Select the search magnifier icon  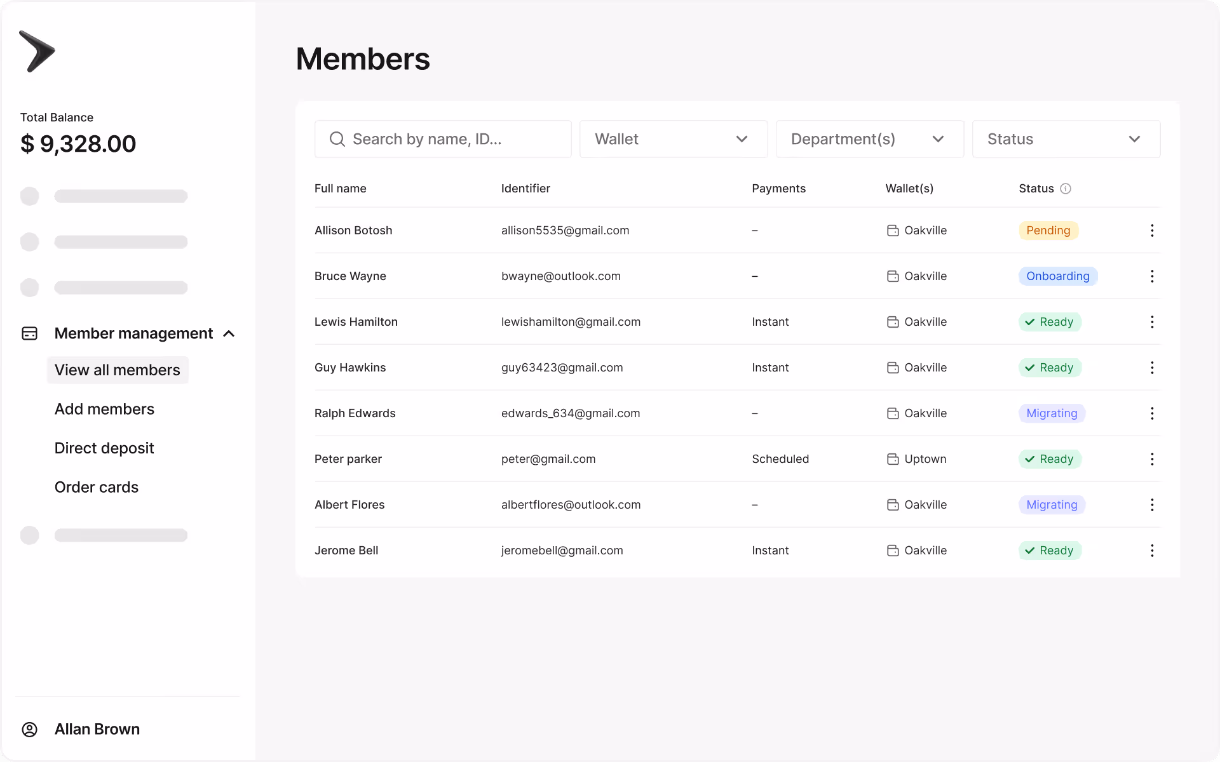(x=337, y=138)
